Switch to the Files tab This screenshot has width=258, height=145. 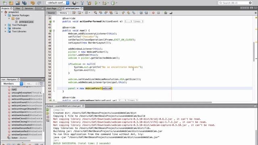coord(18,8)
